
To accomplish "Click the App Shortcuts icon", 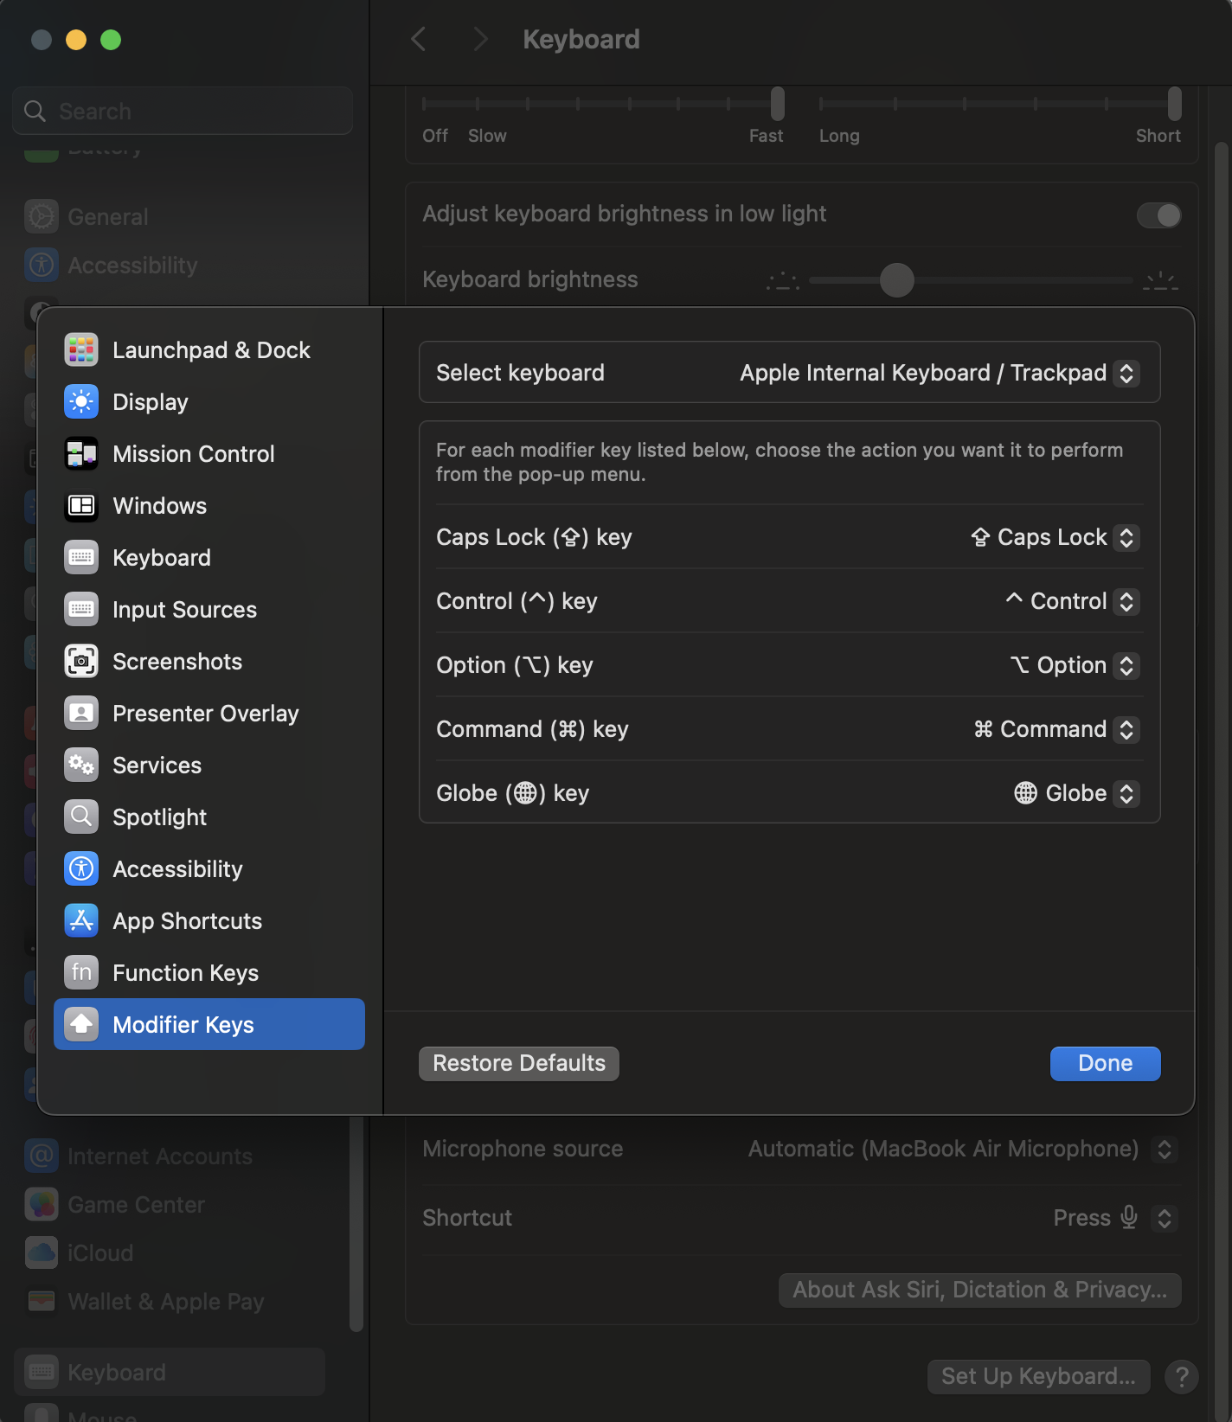I will click(81, 921).
